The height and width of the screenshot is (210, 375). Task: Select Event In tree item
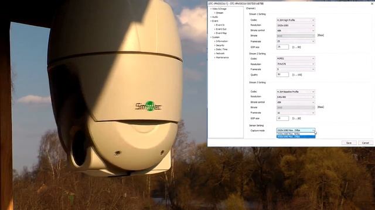pos(220,25)
